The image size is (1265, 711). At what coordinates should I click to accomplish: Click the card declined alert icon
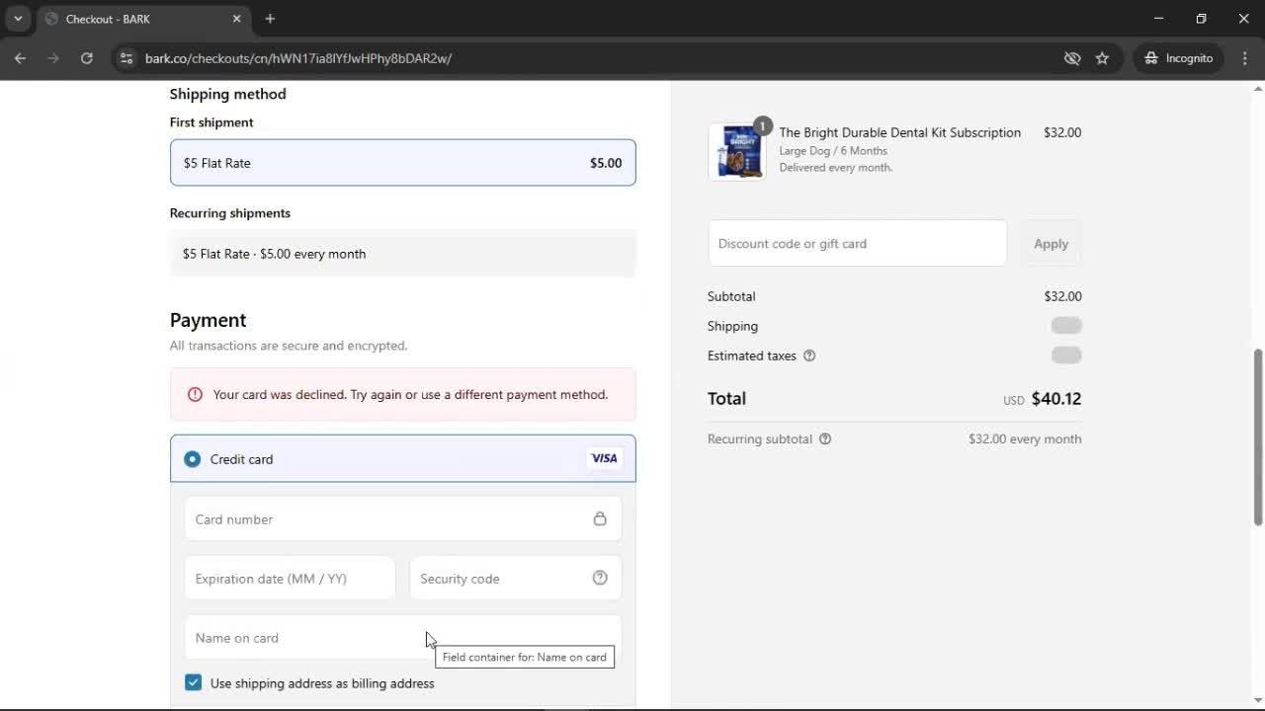click(x=195, y=394)
